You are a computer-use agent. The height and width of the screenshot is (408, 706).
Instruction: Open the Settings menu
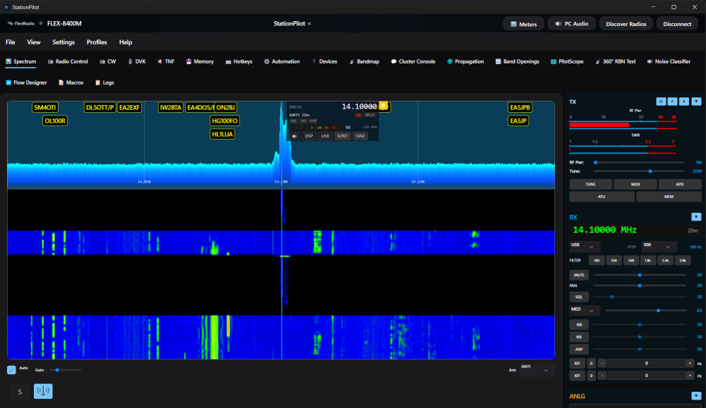tap(64, 42)
